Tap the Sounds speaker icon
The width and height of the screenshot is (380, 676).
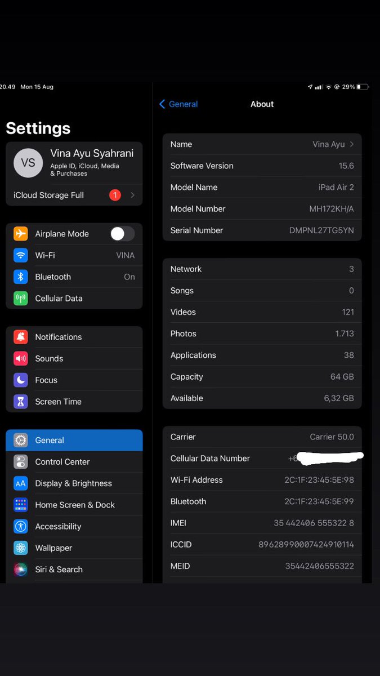(21, 358)
